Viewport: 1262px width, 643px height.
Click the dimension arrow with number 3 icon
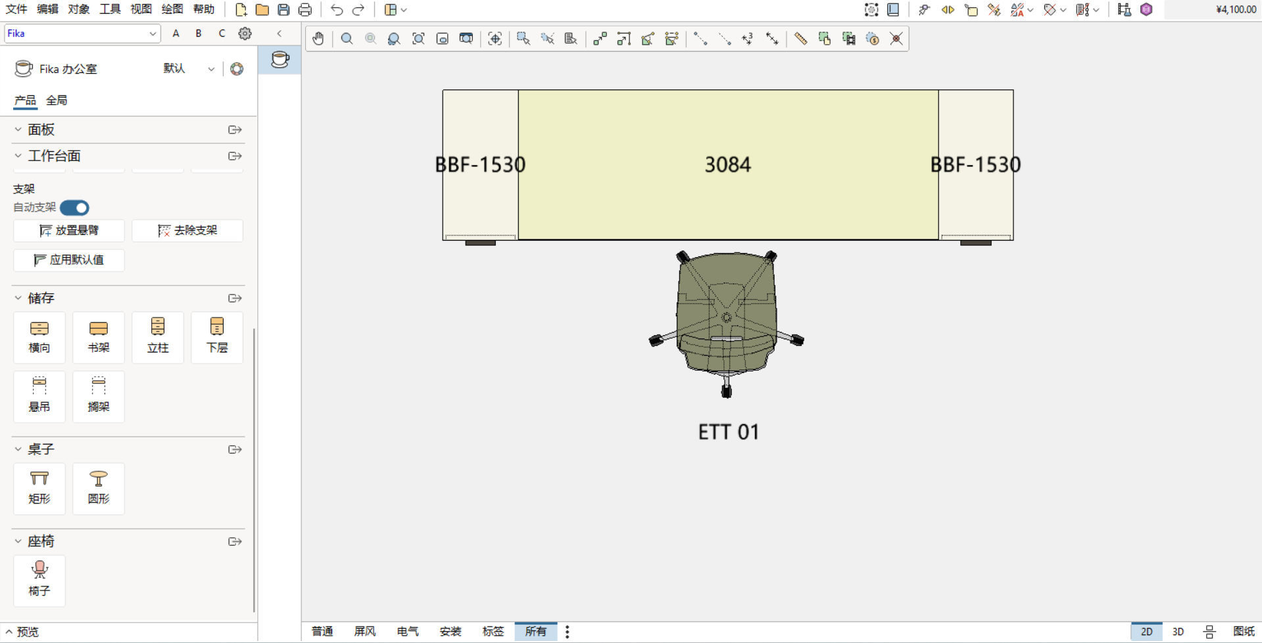[748, 39]
